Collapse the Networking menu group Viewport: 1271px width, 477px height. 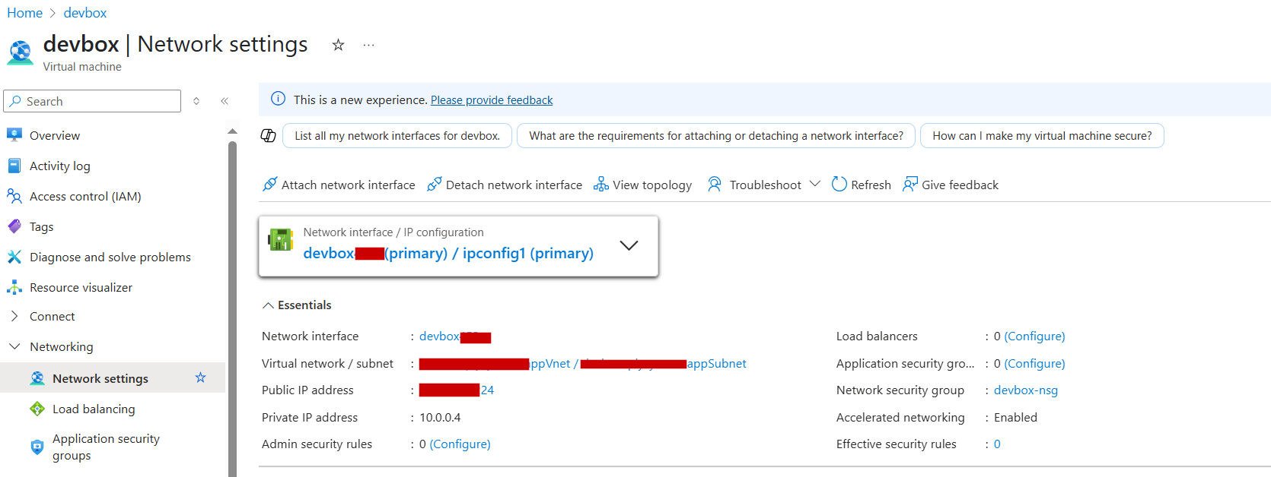14,346
